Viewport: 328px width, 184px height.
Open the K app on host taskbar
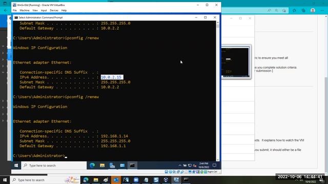(x=126, y=180)
